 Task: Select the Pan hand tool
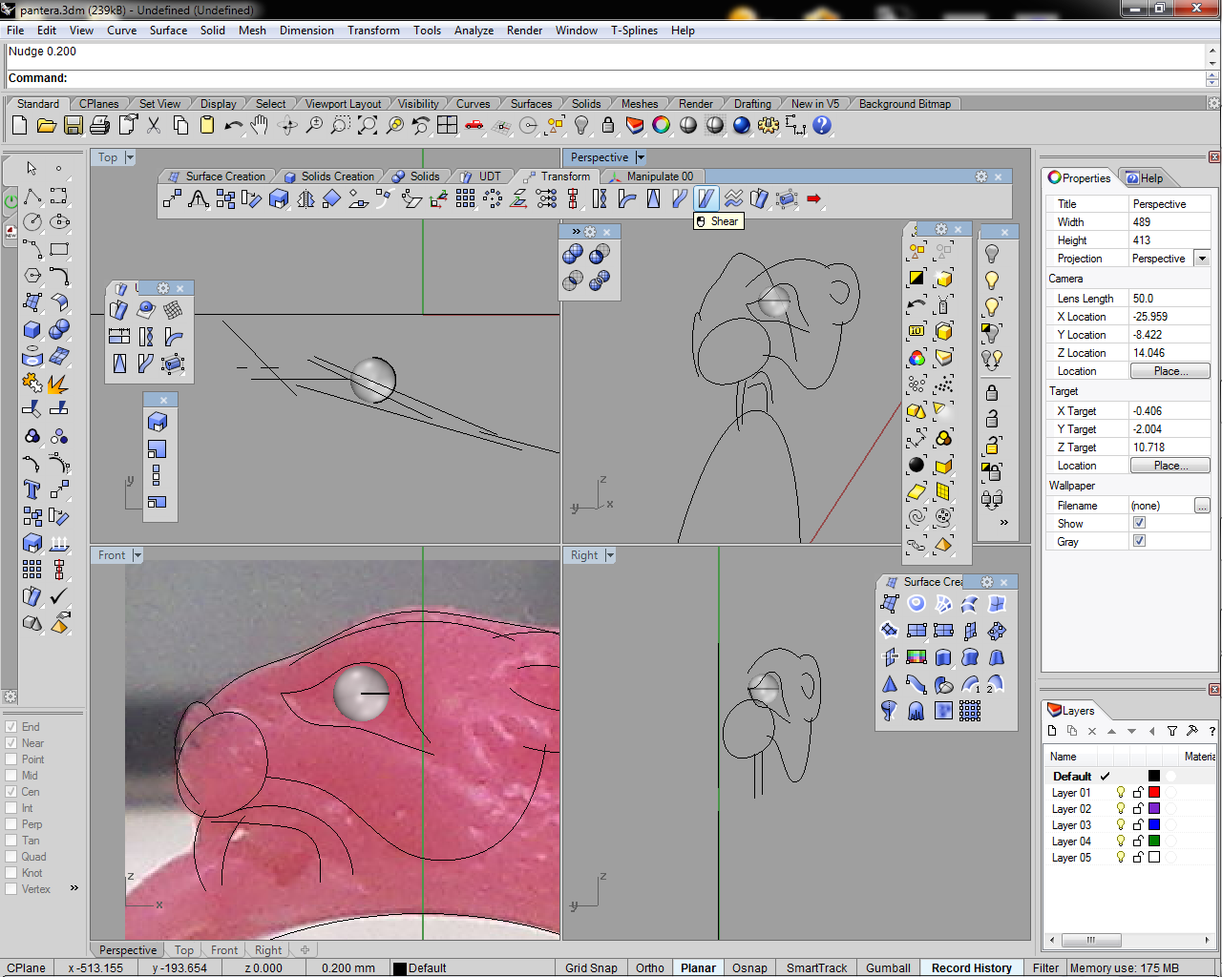[260, 125]
